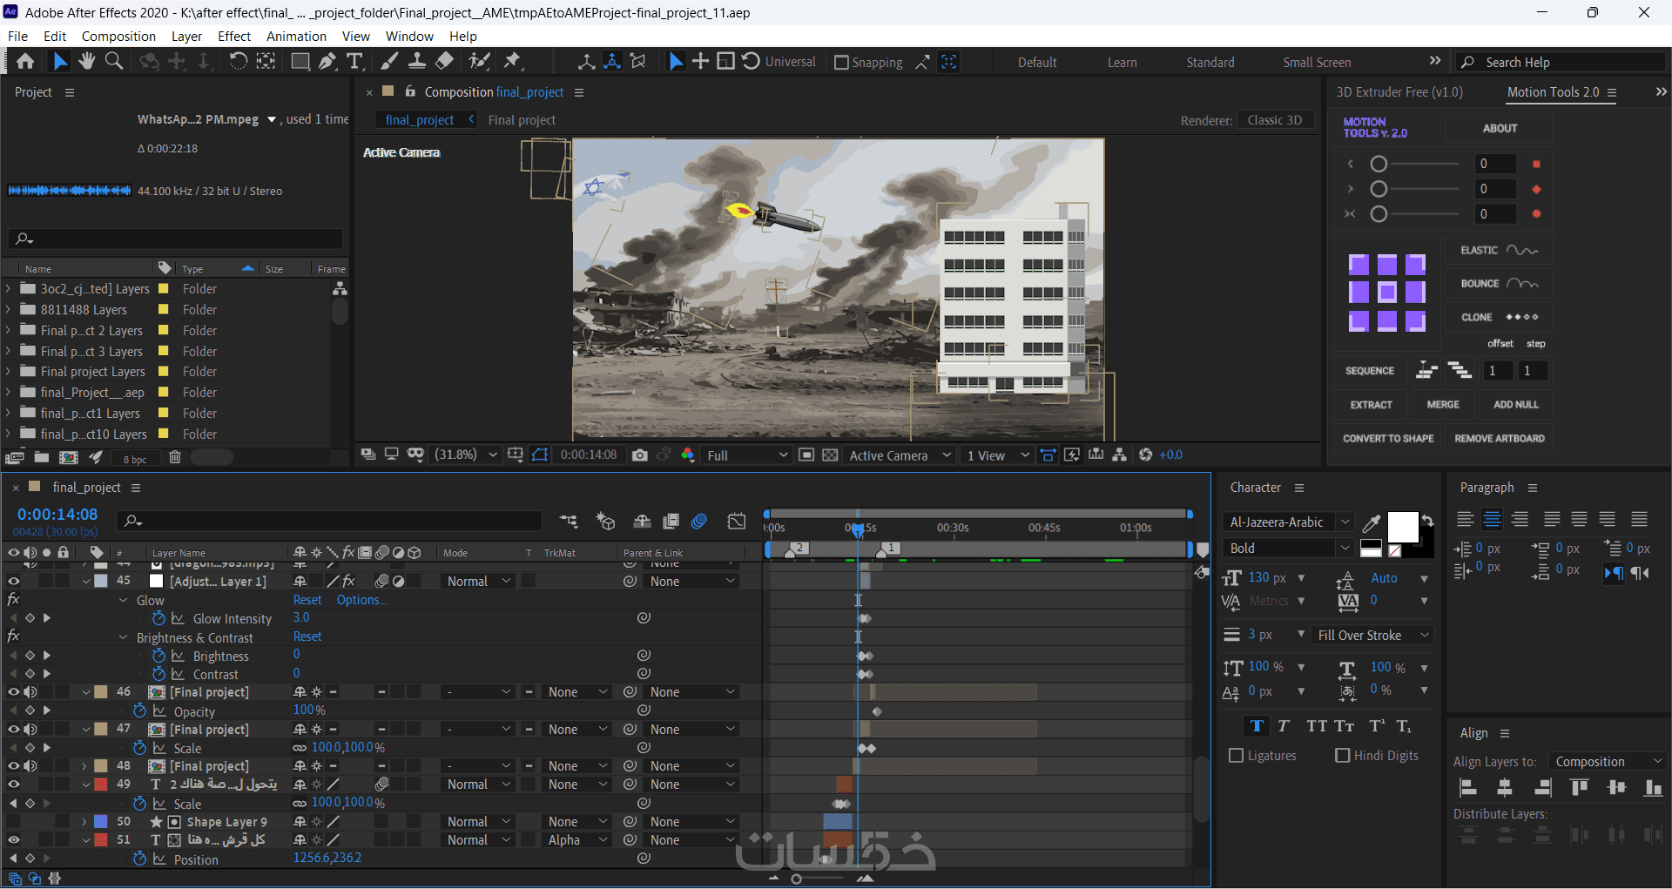Screen dimensions: 1672x889
Task: Open the Fill Over Stroke dropdown
Action: point(1372,636)
